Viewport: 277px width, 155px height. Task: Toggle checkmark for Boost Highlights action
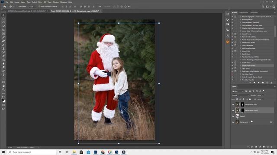tap(232, 19)
